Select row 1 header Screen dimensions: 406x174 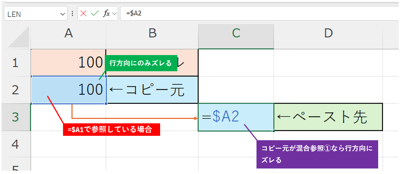[x=15, y=63]
